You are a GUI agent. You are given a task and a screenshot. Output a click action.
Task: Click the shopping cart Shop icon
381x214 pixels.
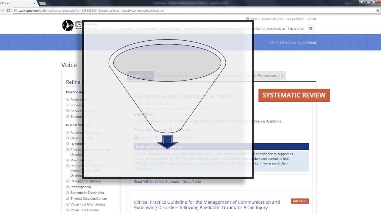[248, 19]
